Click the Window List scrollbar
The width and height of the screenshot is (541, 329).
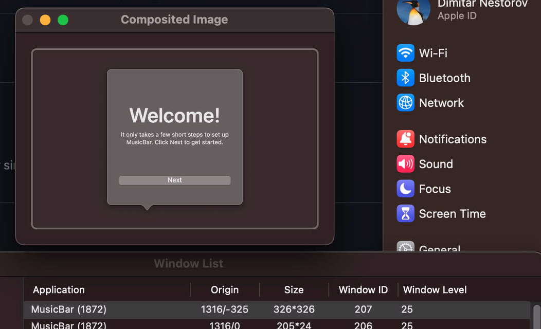[x=537, y=317]
